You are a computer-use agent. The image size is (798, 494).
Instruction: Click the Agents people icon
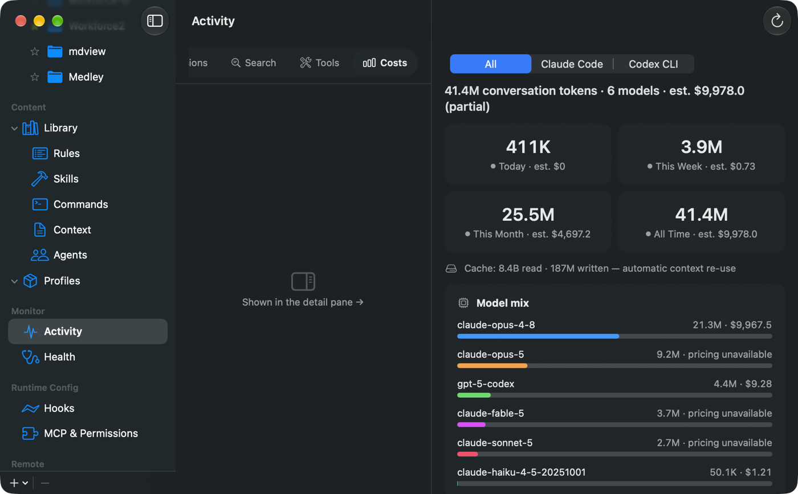40,255
